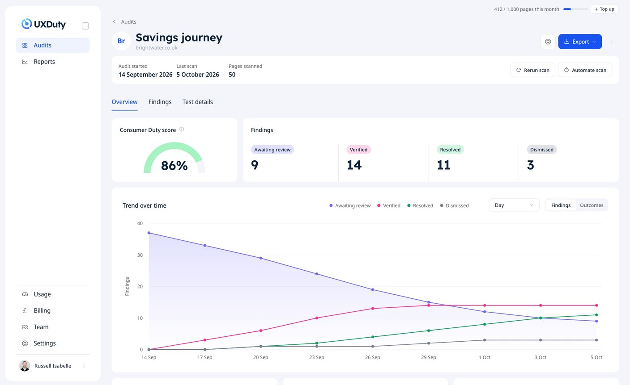Toggle Dismissed series in chart legend

[455, 205]
